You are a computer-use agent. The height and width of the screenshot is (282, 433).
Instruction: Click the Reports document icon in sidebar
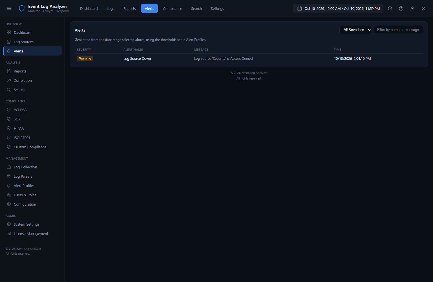tap(9, 71)
